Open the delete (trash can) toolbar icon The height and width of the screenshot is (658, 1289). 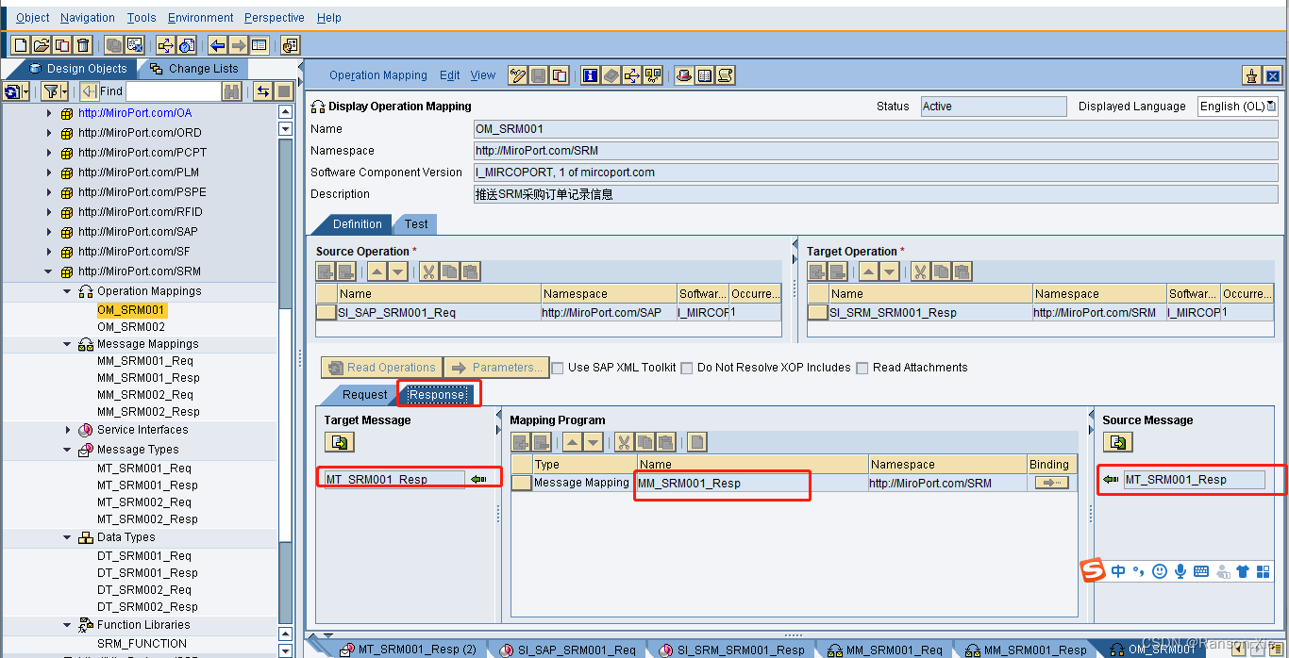pos(82,44)
